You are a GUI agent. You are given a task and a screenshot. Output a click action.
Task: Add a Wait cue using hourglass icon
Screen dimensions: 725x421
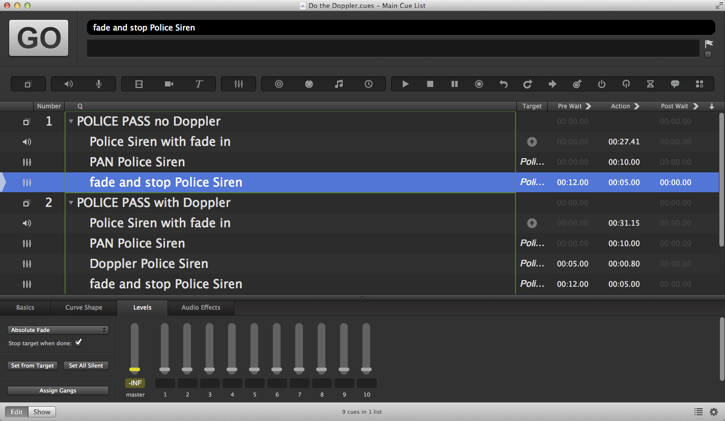pyautogui.click(x=650, y=84)
